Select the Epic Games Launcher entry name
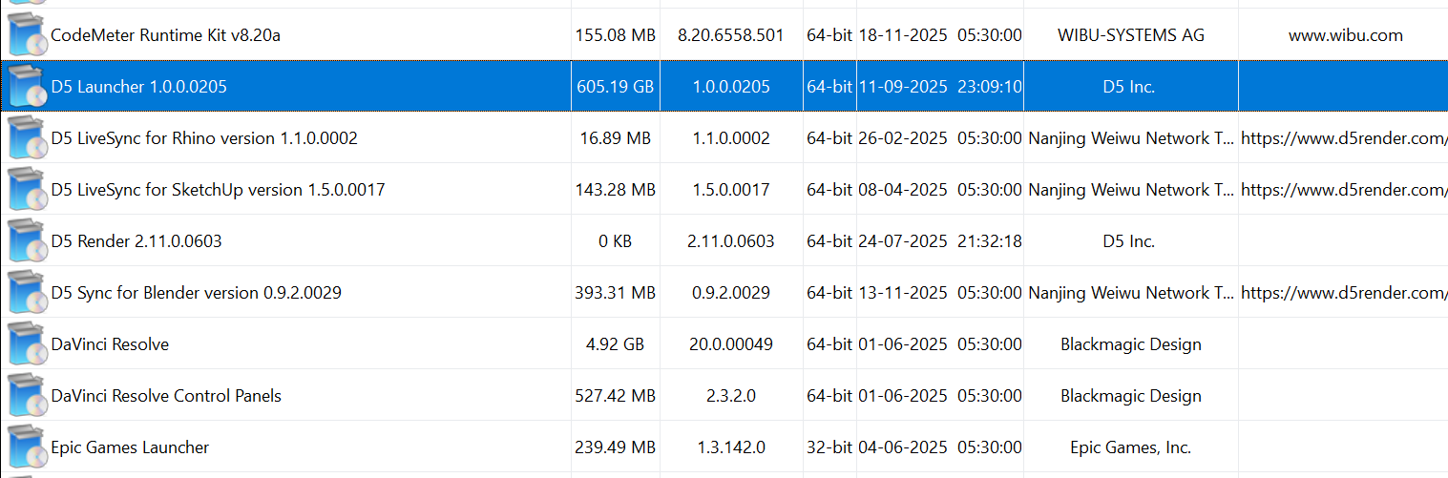1448x478 pixels. click(130, 447)
